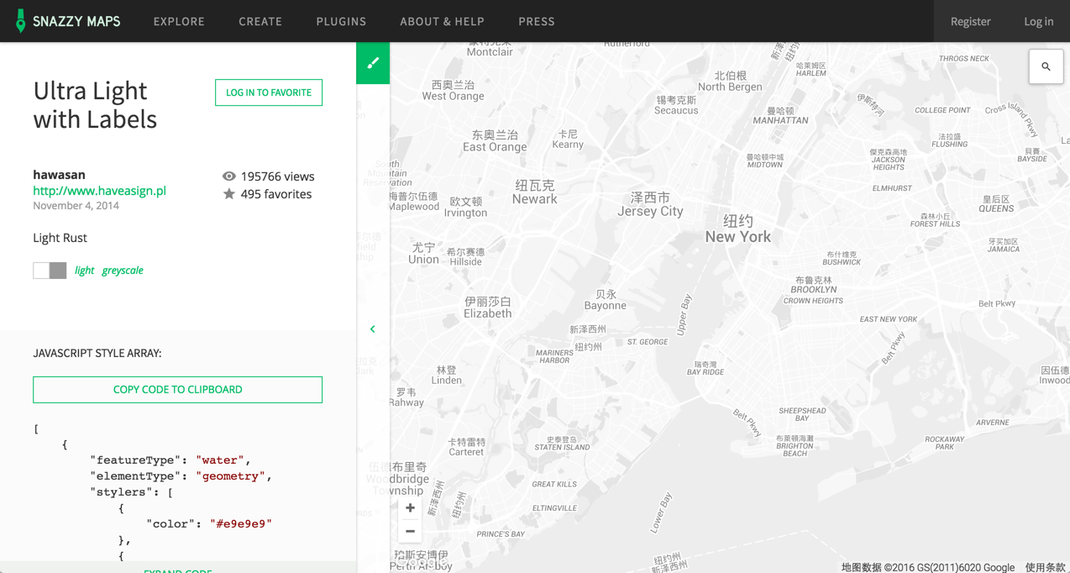
Task: Click the Snazzy Maps brand text
Action: click(x=76, y=21)
